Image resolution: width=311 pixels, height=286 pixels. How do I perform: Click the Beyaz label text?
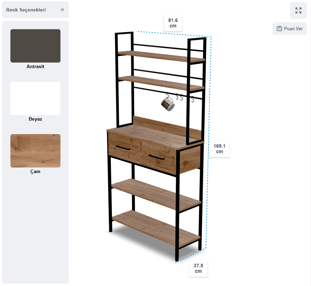[35, 119]
